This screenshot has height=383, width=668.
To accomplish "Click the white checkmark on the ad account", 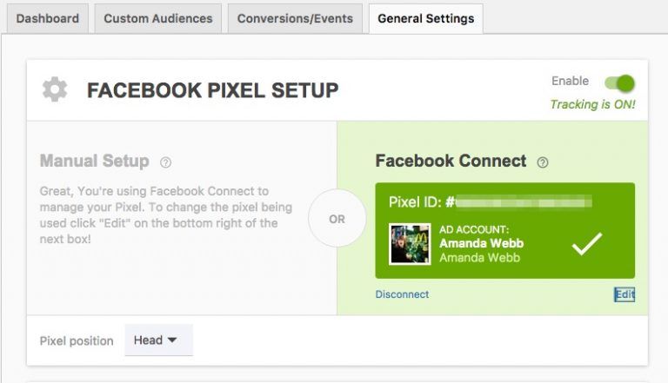I will (586, 244).
